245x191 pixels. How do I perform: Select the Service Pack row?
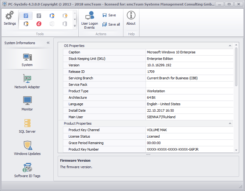[148, 85]
